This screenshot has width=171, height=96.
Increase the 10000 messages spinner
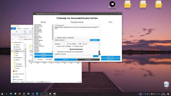tap(84, 43)
